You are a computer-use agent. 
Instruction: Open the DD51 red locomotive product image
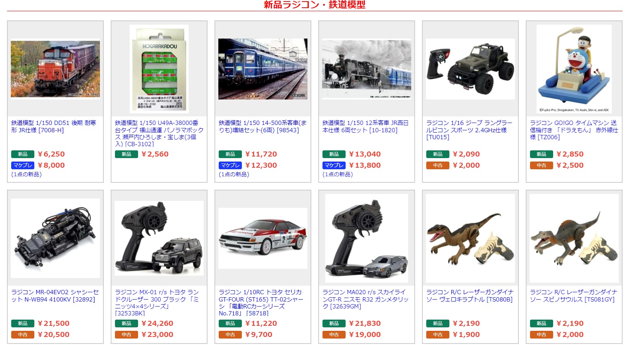pos(55,69)
